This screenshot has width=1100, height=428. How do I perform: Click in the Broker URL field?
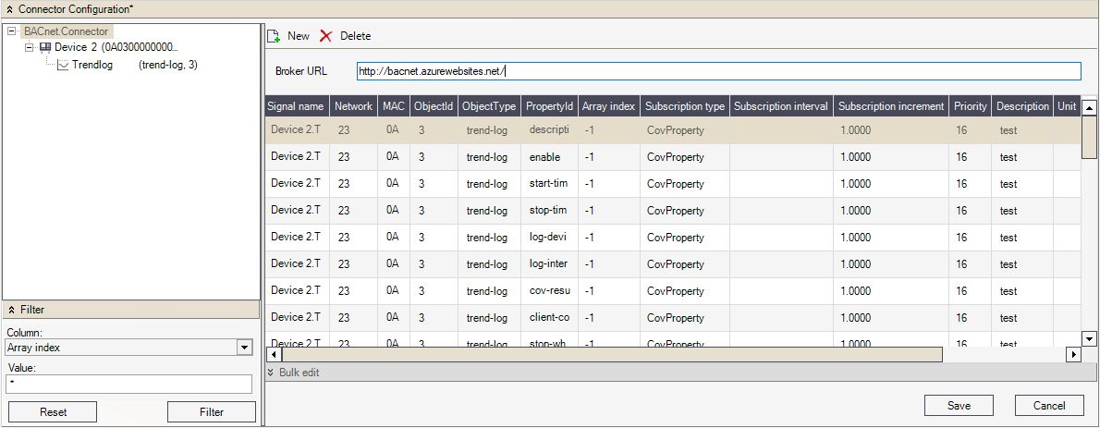(718, 71)
